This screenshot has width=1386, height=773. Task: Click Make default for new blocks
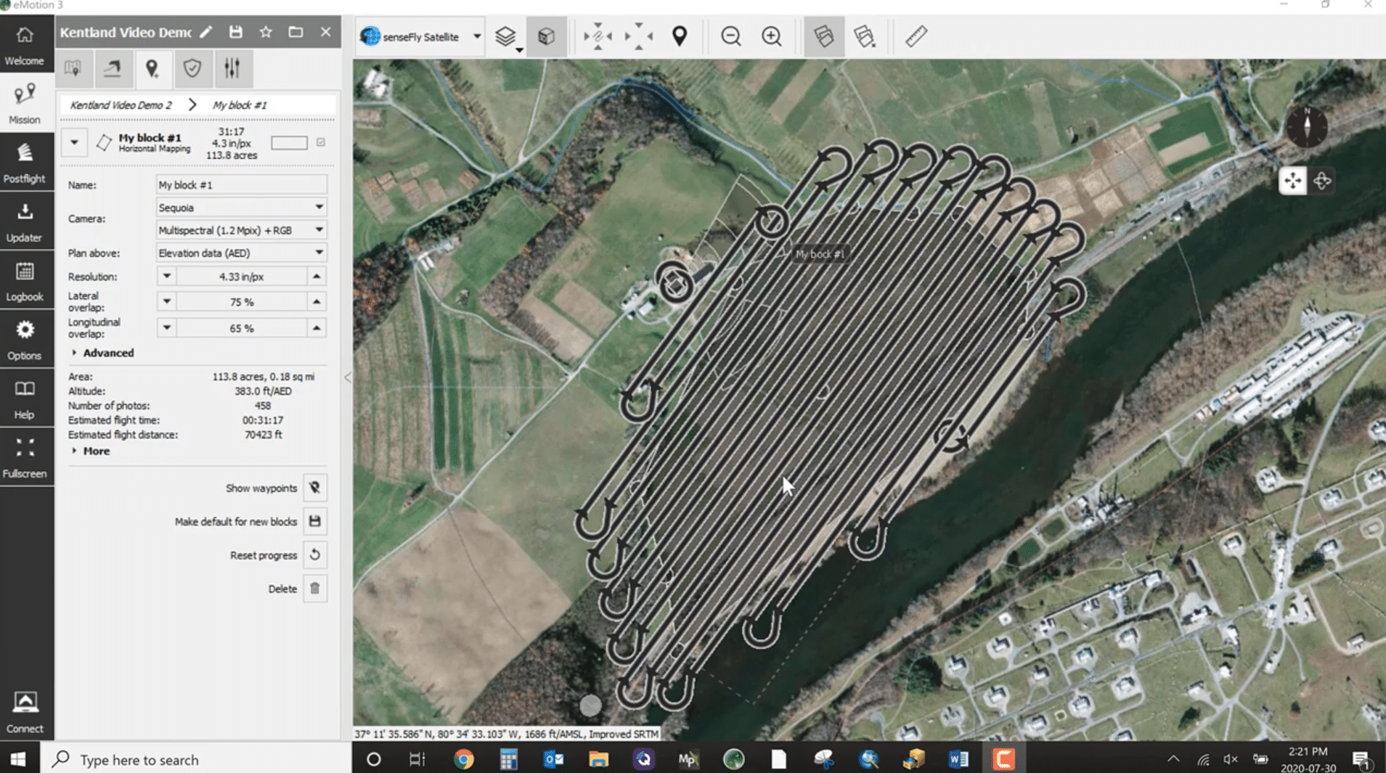point(314,520)
